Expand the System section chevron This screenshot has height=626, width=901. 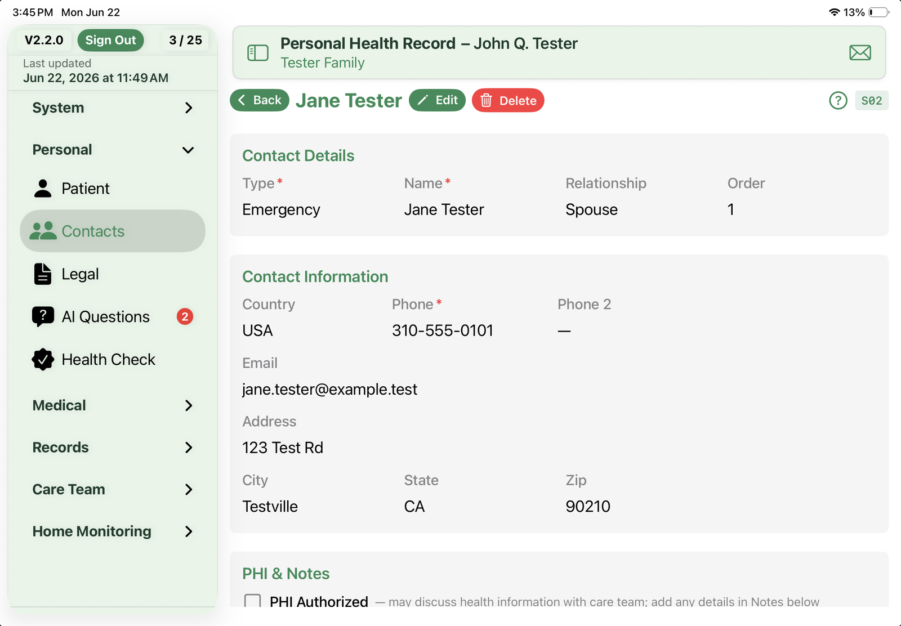coord(189,108)
